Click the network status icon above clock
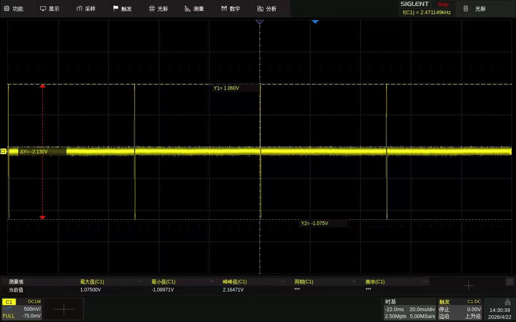The image size is (516, 322). point(508,302)
